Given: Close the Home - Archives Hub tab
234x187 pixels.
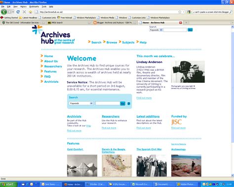Looking at the screenshot, I should tap(181, 23).
